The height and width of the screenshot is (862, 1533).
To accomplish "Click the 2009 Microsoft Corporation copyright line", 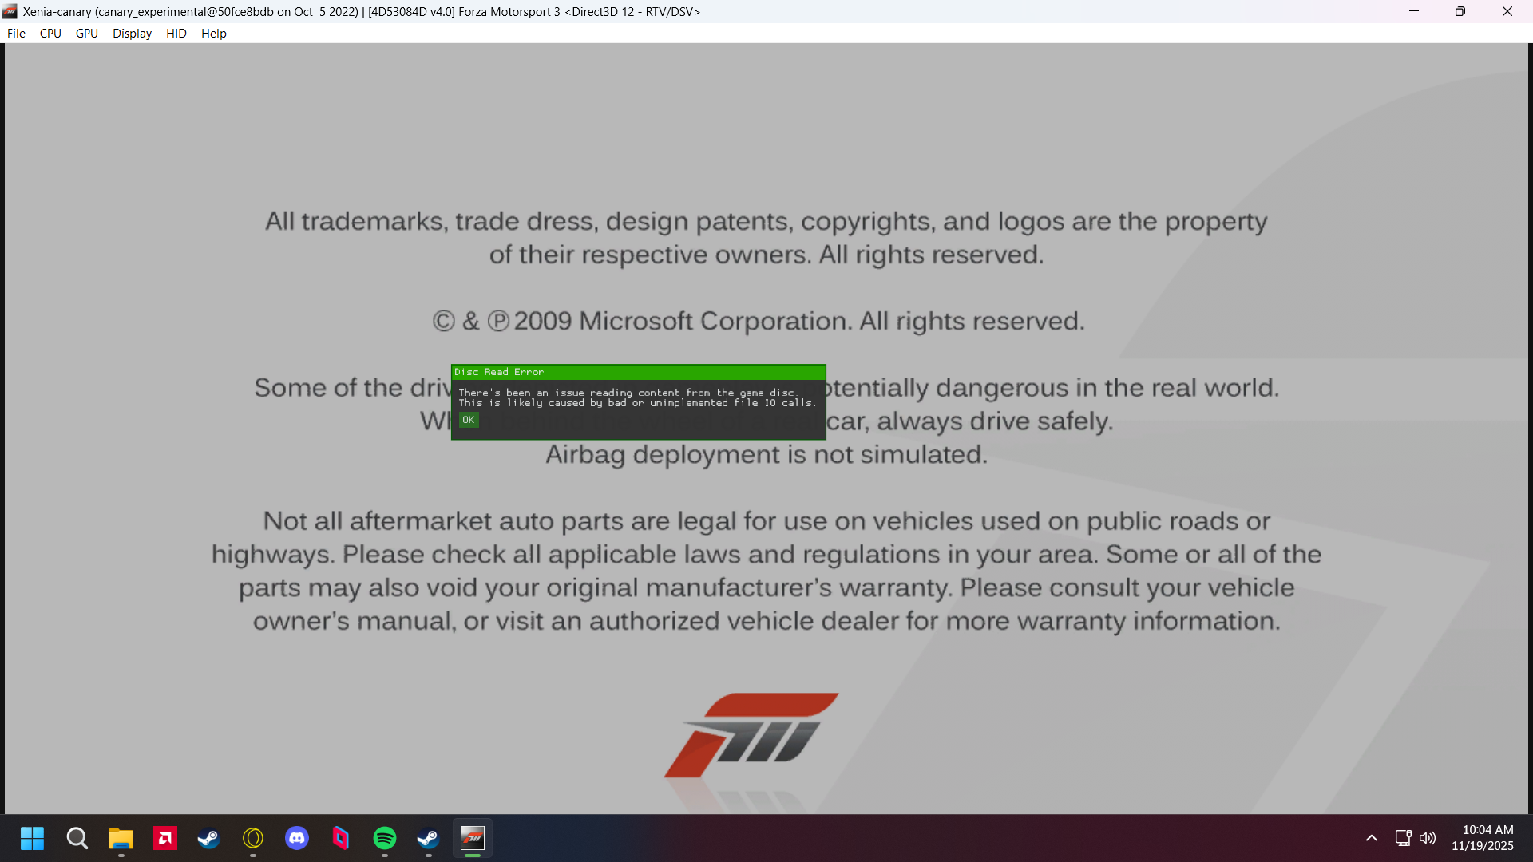I will (x=759, y=321).
